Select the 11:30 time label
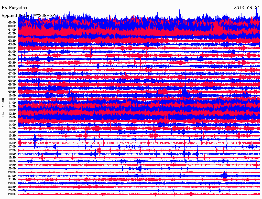Image resolution: width=262 pixels, height=199 pixels. pos(12,106)
